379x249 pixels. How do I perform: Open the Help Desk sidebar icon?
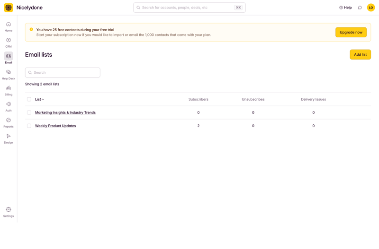[9, 72]
